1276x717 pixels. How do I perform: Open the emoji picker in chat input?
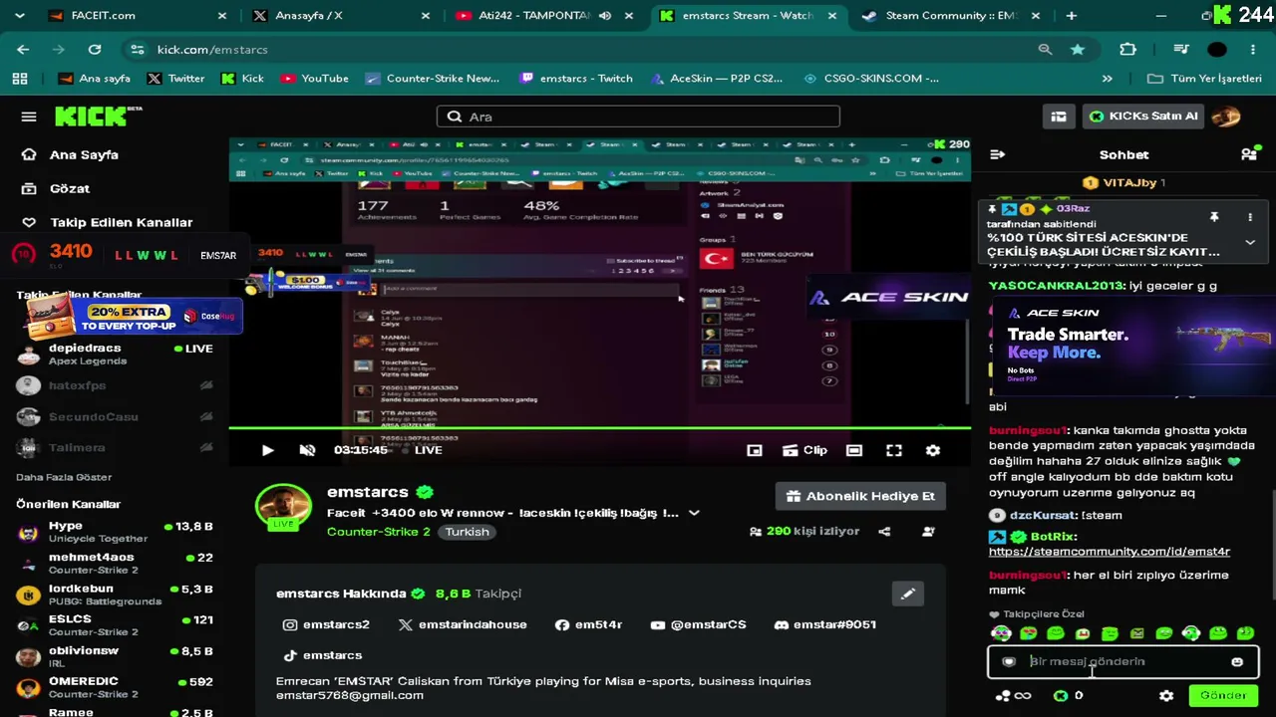click(1237, 662)
